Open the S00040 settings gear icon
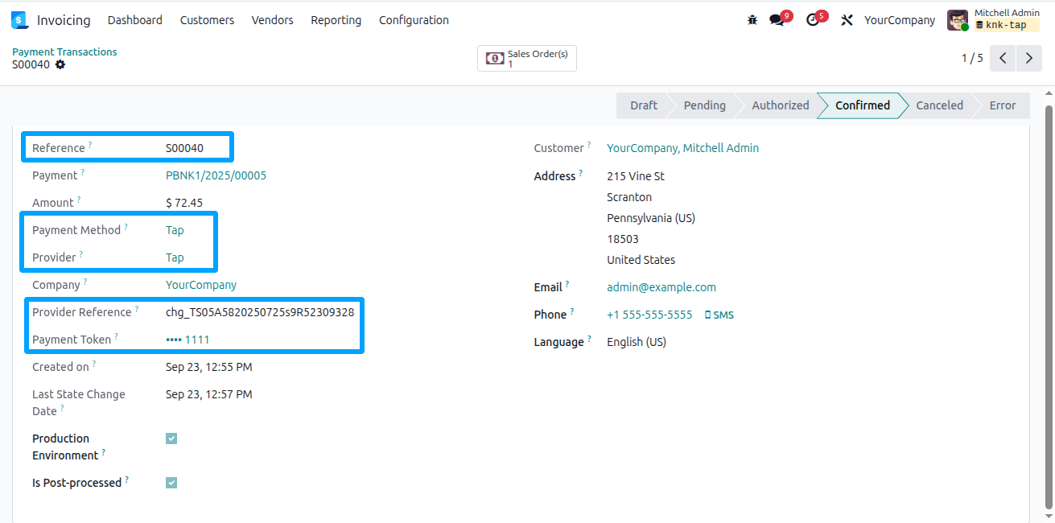The image size is (1055, 523). pos(60,65)
